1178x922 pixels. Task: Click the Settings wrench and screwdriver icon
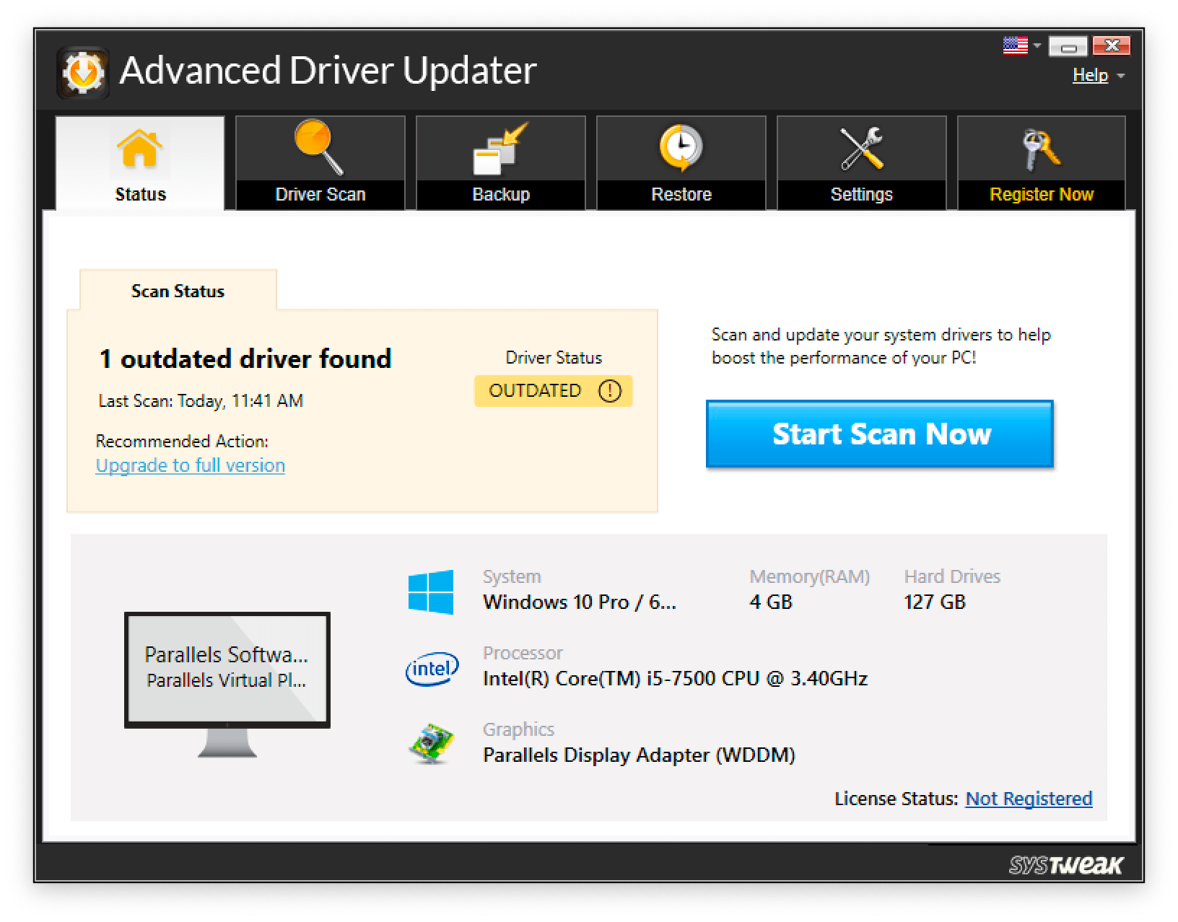861,149
